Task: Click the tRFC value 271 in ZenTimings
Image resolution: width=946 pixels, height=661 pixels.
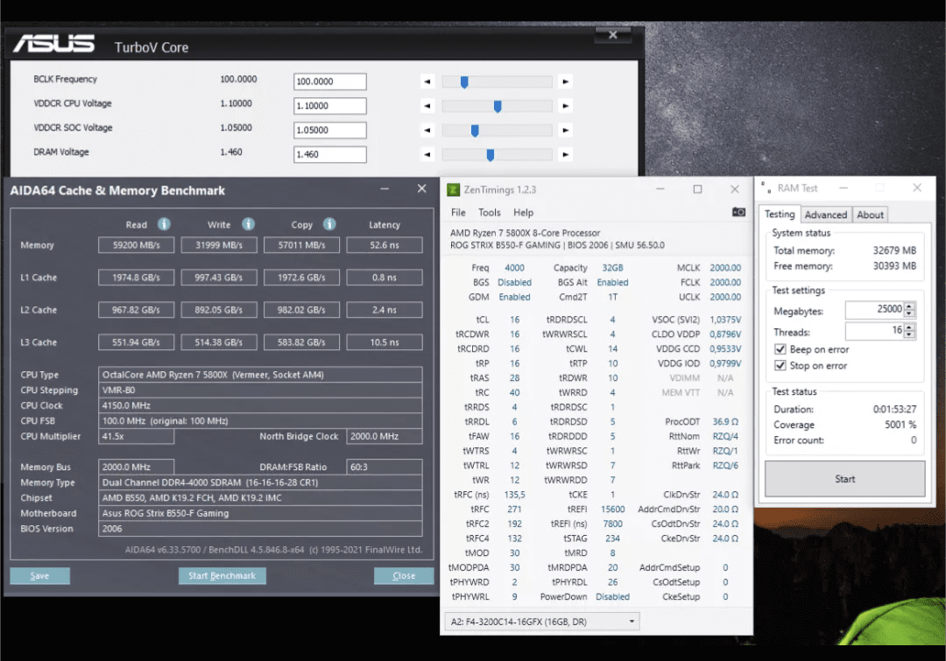Action: point(515,509)
